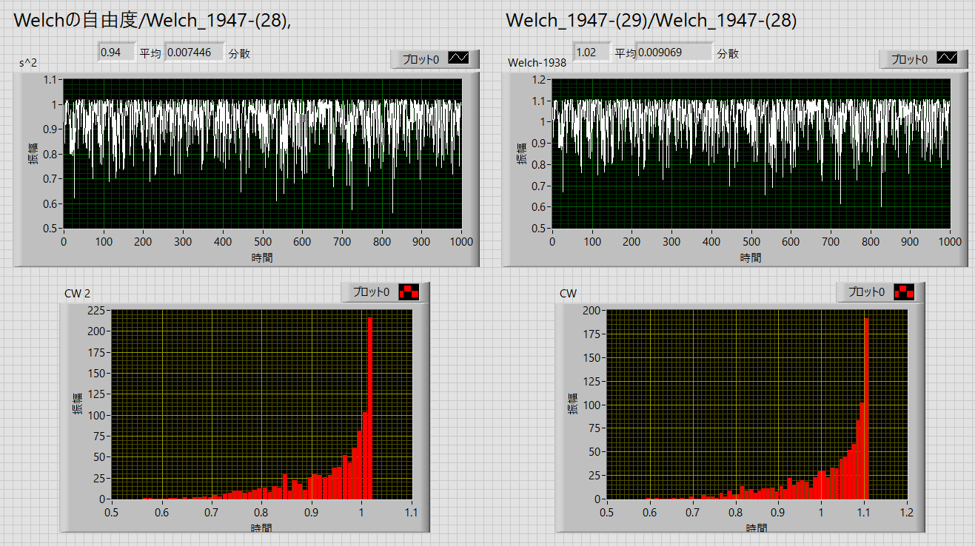
Task: Click the title Welch_1947-(29)/Welch_1947-(28)
Action: 651,21
